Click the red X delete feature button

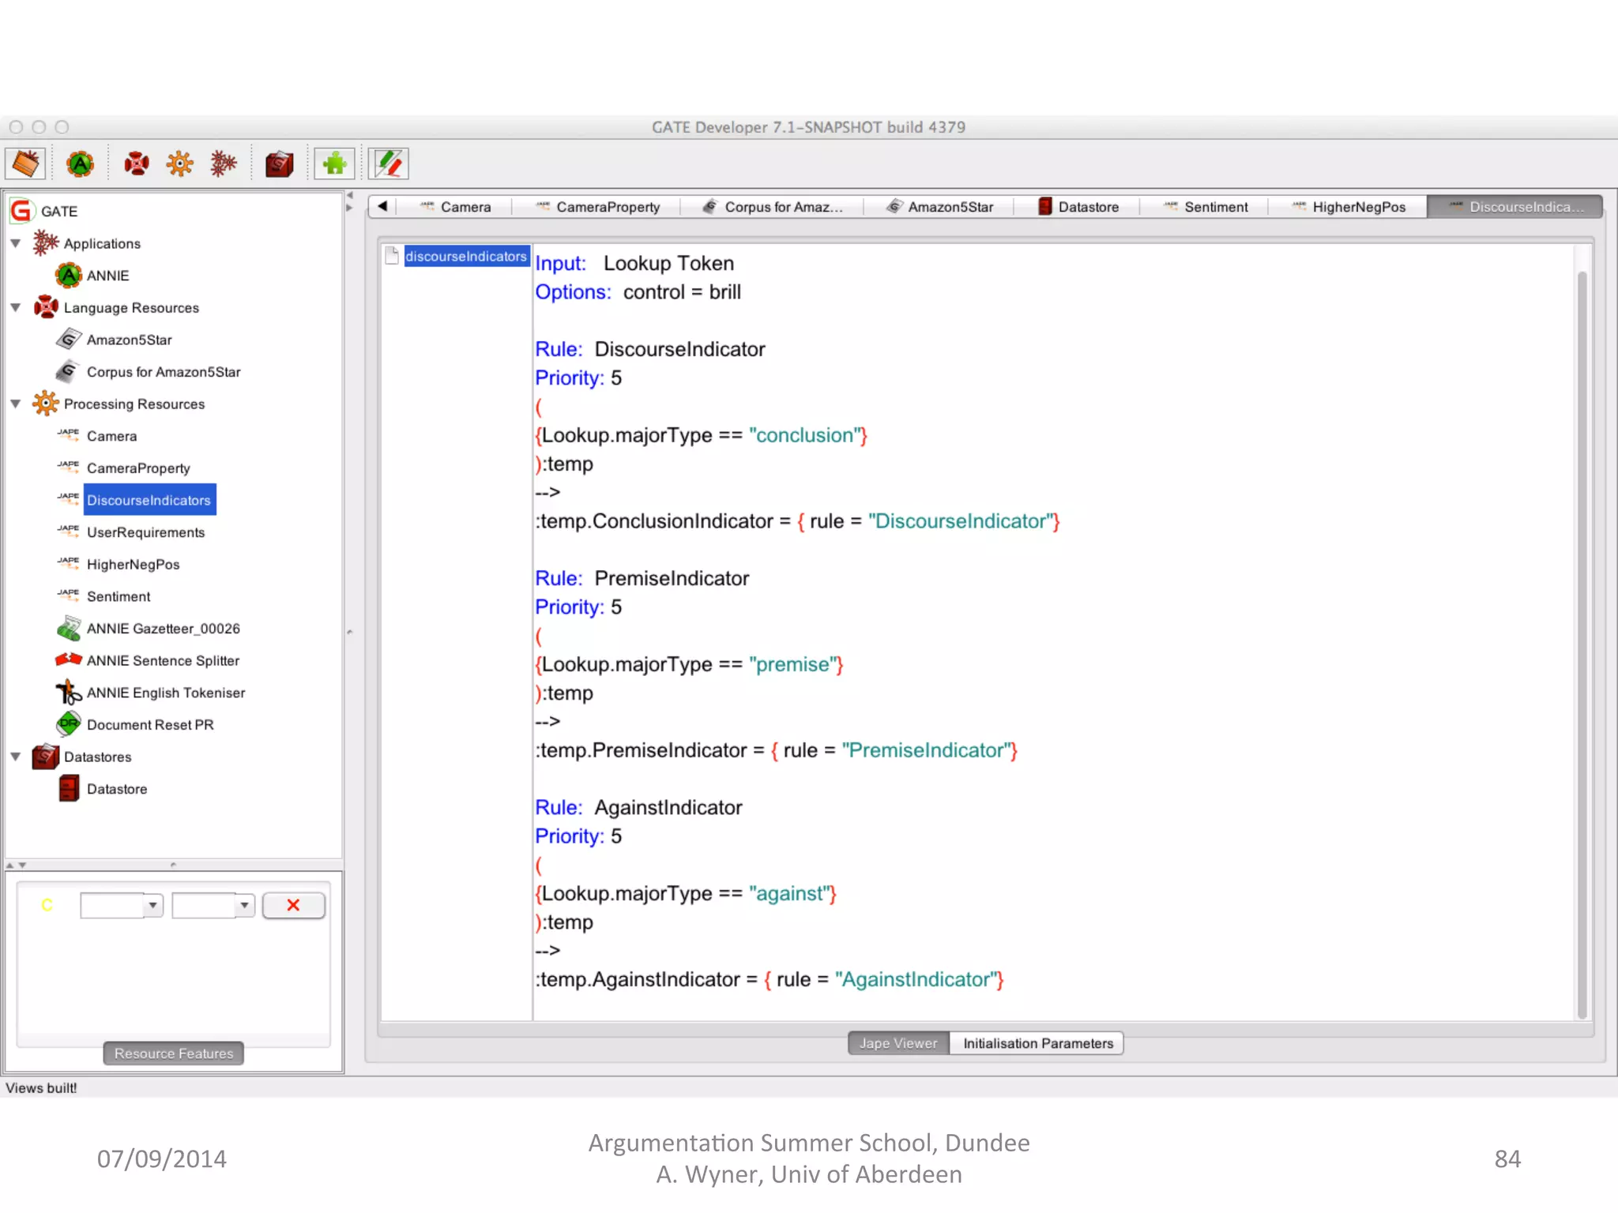[x=293, y=905]
